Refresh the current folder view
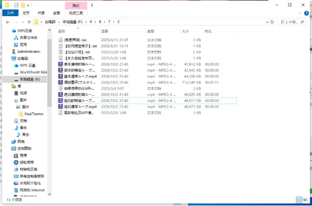Viewport: 312px width, 206px height. pyautogui.click(x=272, y=22)
